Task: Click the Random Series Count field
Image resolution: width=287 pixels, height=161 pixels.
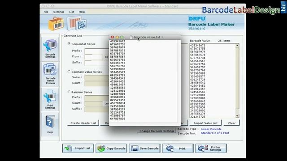Action: pos(94,103)
